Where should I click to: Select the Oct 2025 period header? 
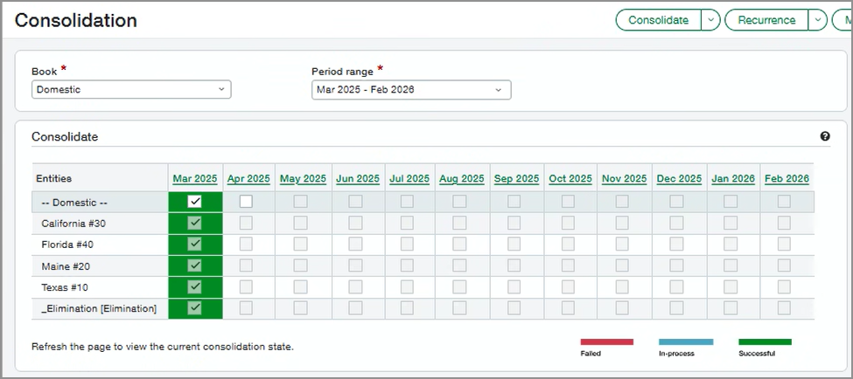click(570, 178)
